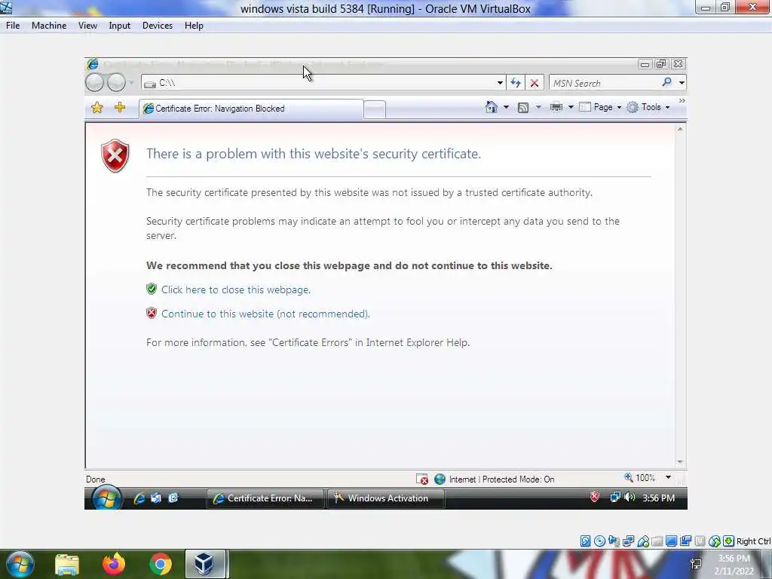Open the address bar history dropdown arrow
The height and width of the screenshot is (579, 772).
coord(500,83)
